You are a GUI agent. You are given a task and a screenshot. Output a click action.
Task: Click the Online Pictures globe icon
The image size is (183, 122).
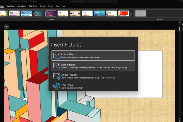[56, 76]
